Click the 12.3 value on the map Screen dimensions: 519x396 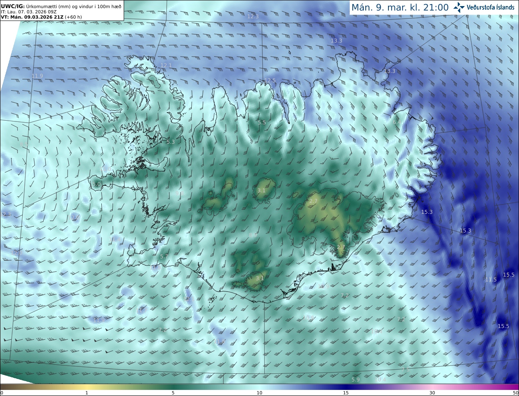click(x=253, y=16)
